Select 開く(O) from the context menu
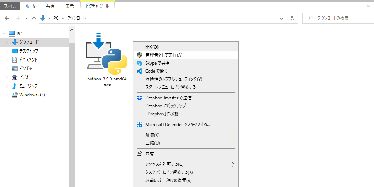The height and width of the screenshot is (187, 374). (x=152, y=47)
